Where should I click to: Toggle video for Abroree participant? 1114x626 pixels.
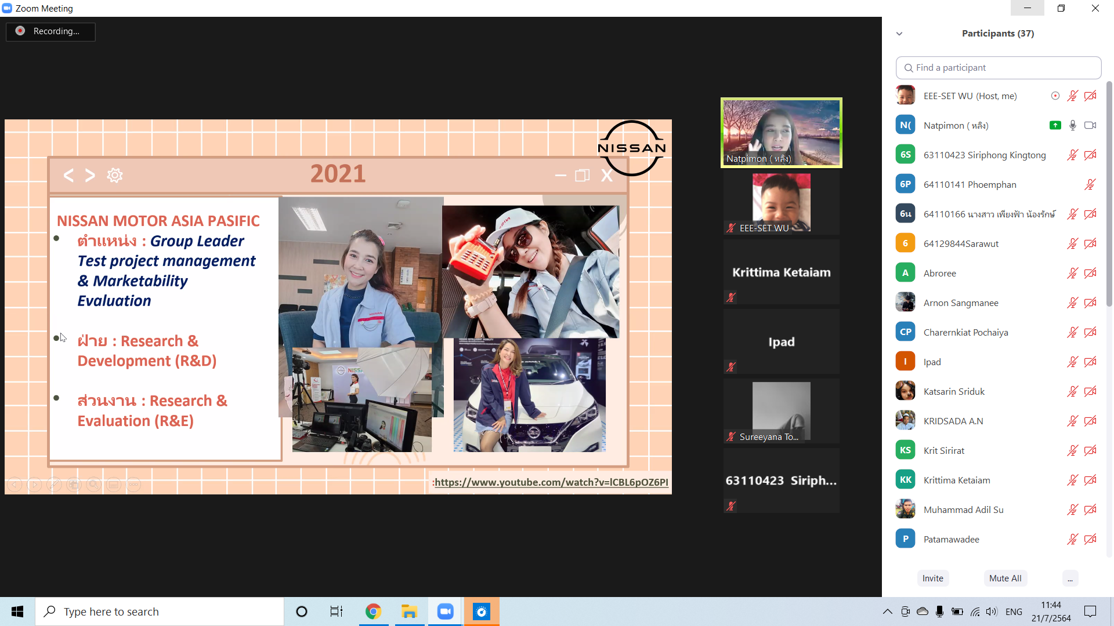(x=1090, y=273)
